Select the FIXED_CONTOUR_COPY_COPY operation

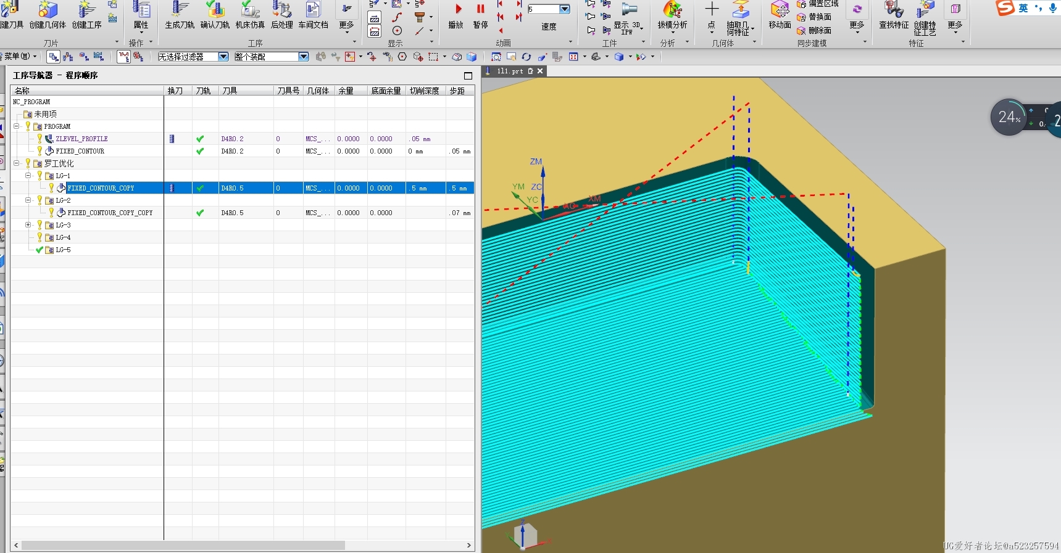pyautogui.click(x=110, y=213)
